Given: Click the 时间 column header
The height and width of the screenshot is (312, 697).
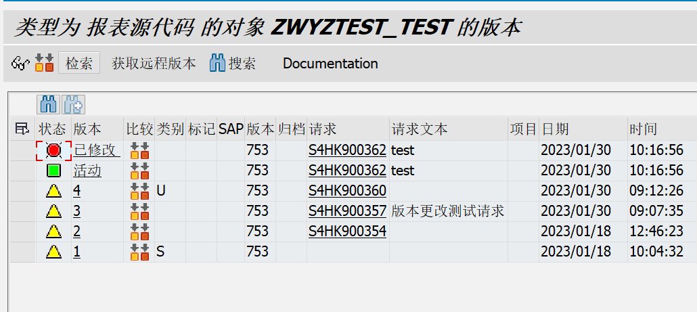Looking at the screenshot, I should 662,129.
